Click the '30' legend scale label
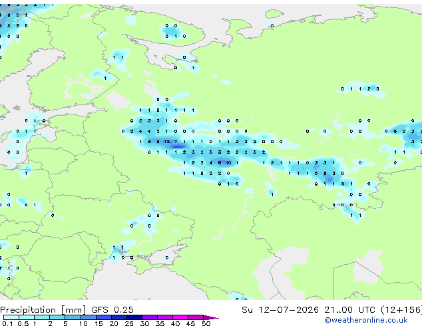The width and height of the screenshot is (422, 326). [144, 323]
